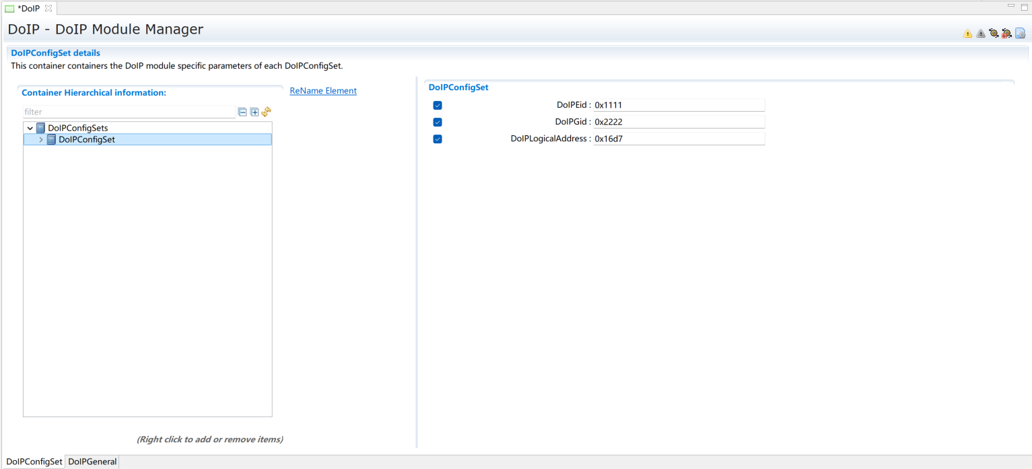Uncheck the DoIPEid checkbox
Image resolution: width=1032 pixels, height=469 pixels.
[x=438, y=106]
